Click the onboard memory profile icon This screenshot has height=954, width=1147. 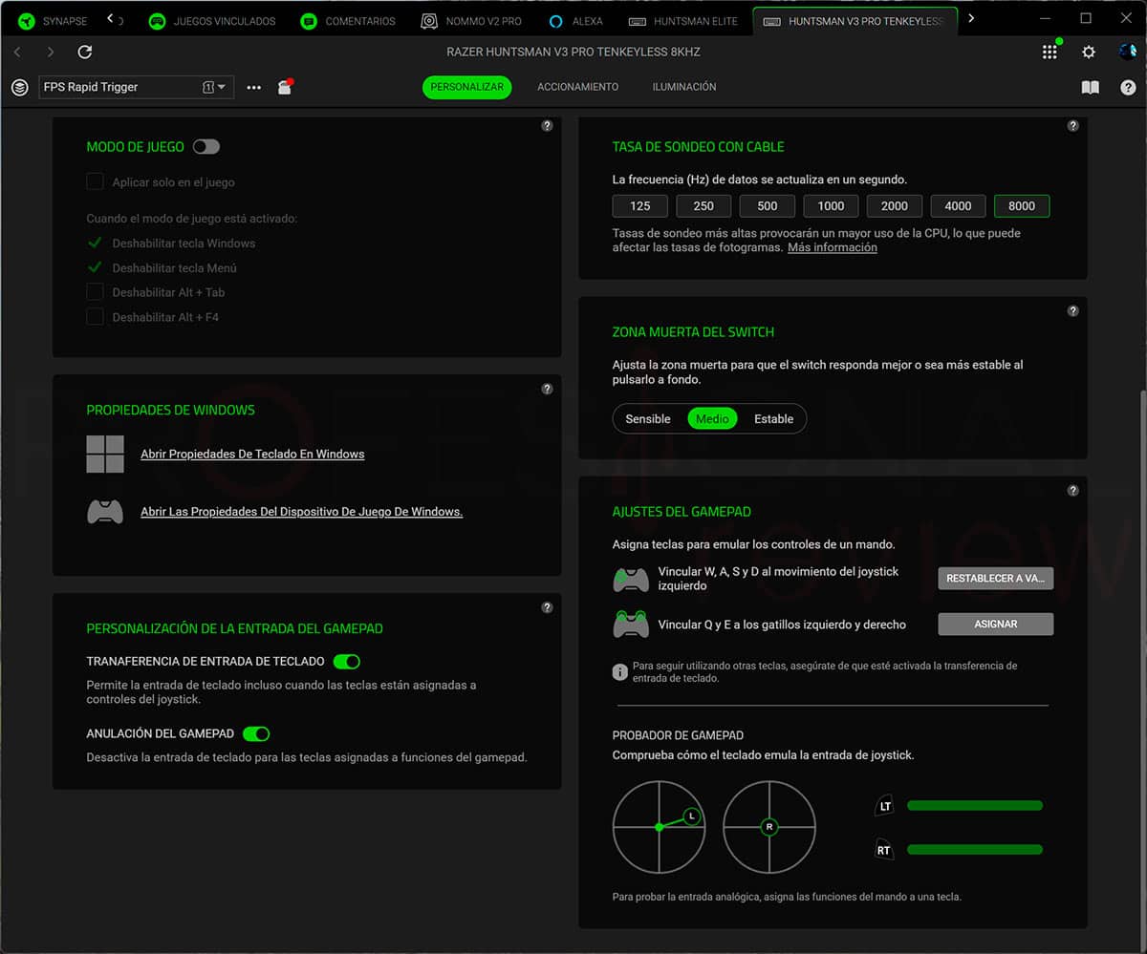pos(285,87)
